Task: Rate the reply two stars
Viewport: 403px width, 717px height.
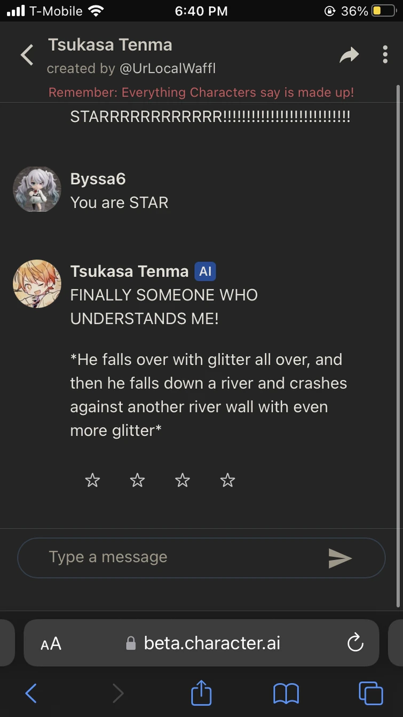Action: tap(137, 480)
